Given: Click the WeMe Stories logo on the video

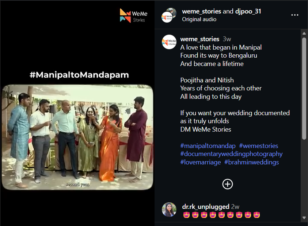Looking at the screenshot, I should (134, 16).
